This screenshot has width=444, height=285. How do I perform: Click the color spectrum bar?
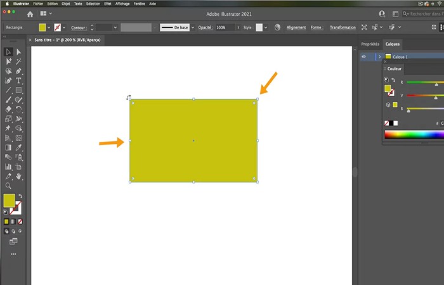point(414,134)
